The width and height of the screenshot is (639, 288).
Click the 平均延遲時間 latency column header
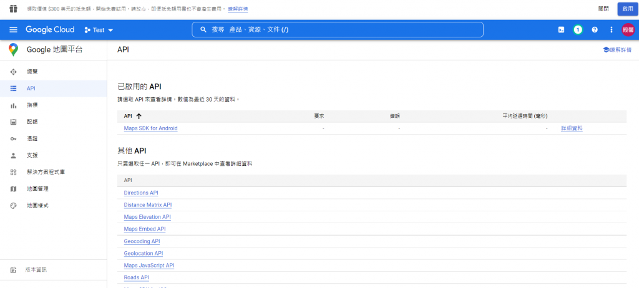click(x=525, y=116)
